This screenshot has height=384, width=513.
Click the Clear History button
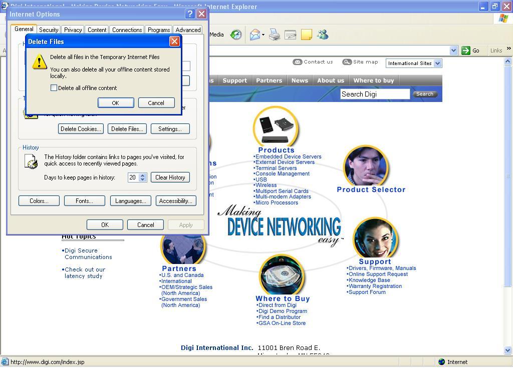tap(170, 177)
